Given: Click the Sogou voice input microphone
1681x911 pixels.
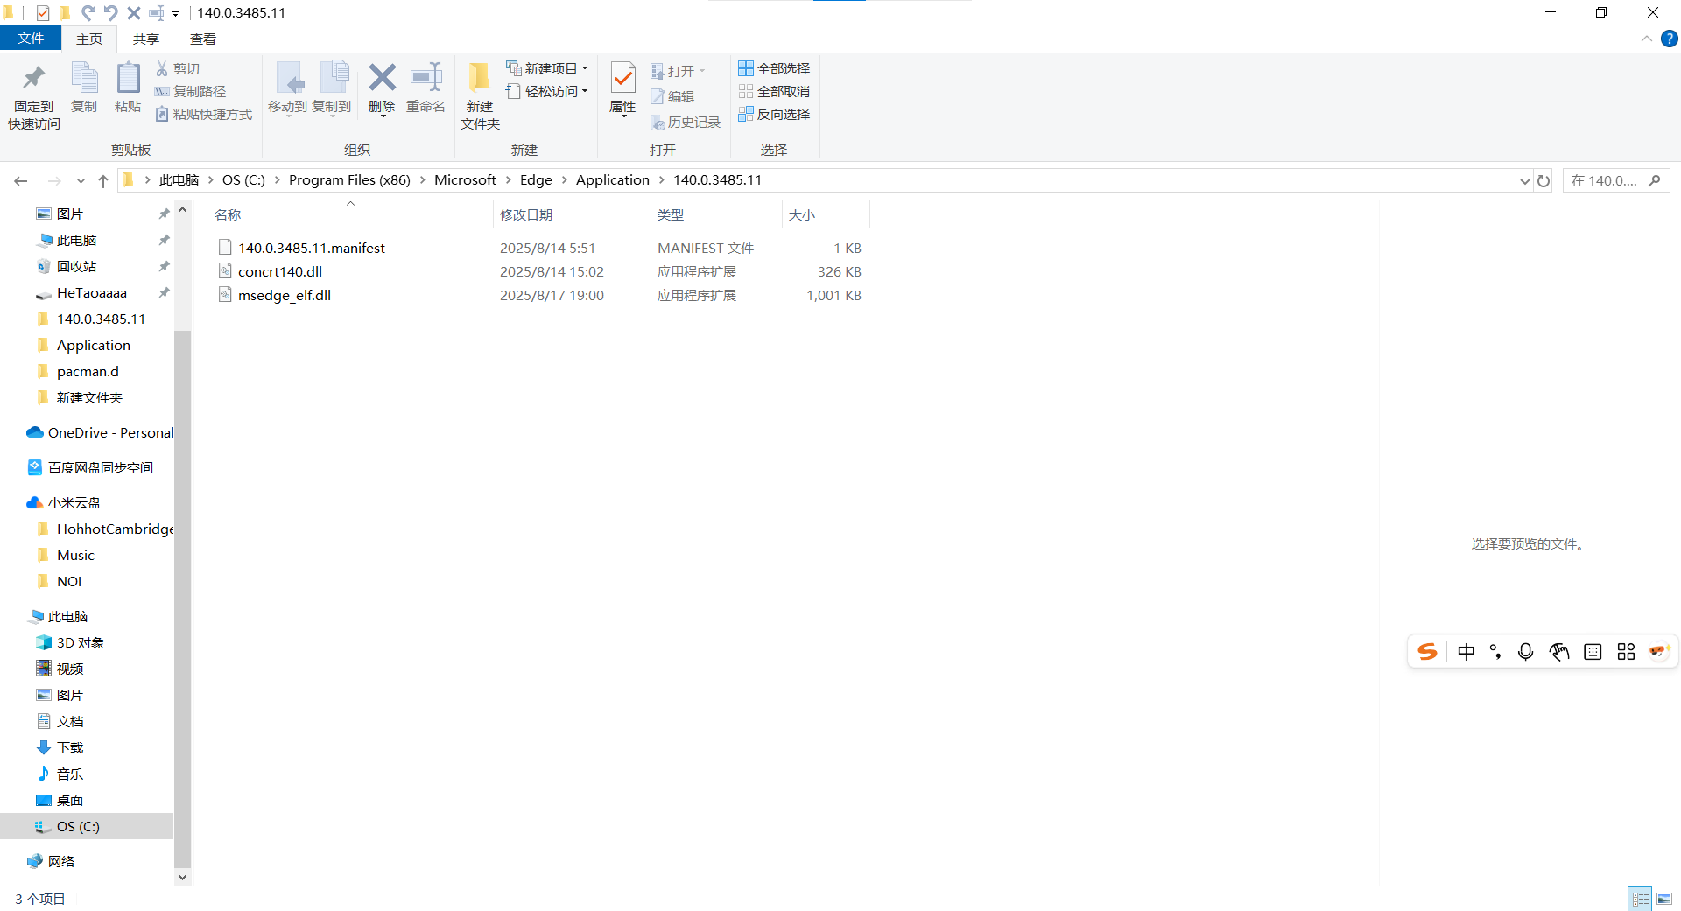Looking at the screenshot, I should pyautogui.click(x=1526, y=652).
